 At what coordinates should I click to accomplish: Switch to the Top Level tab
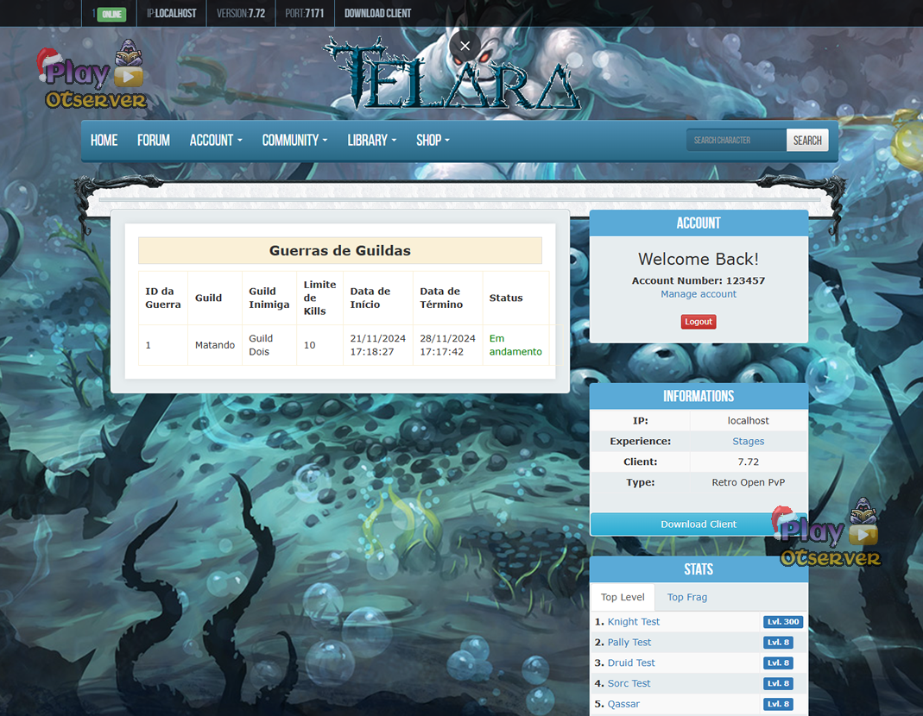click(623, 597)
